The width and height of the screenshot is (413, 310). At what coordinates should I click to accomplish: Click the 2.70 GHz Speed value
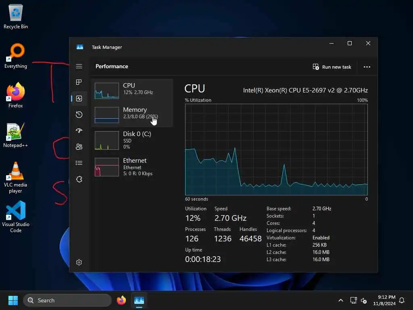(x=230, y=218)
